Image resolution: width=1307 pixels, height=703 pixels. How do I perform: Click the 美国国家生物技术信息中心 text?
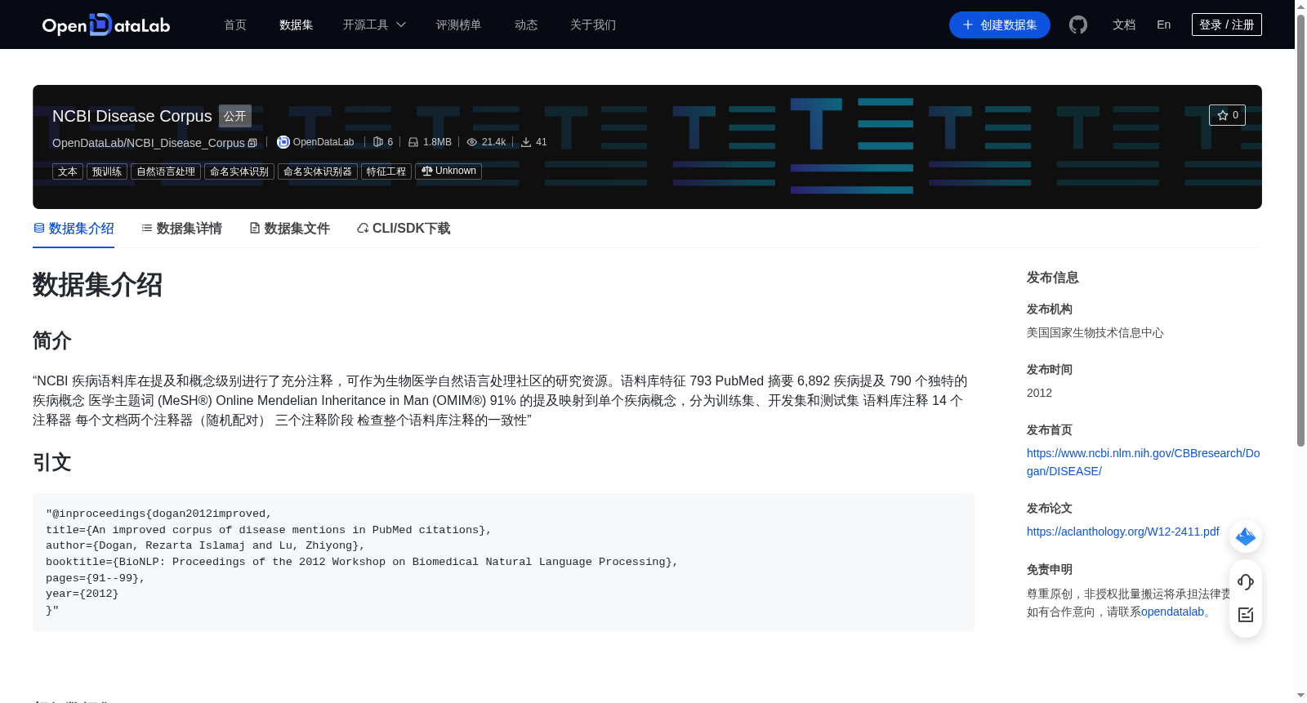pyautogui.click(x=1095, y=332)
